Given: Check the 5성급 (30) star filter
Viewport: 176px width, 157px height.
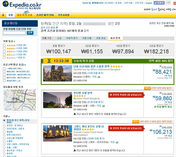Looking at the screenshot, I should pyautogui.click(x=4, y=45).
